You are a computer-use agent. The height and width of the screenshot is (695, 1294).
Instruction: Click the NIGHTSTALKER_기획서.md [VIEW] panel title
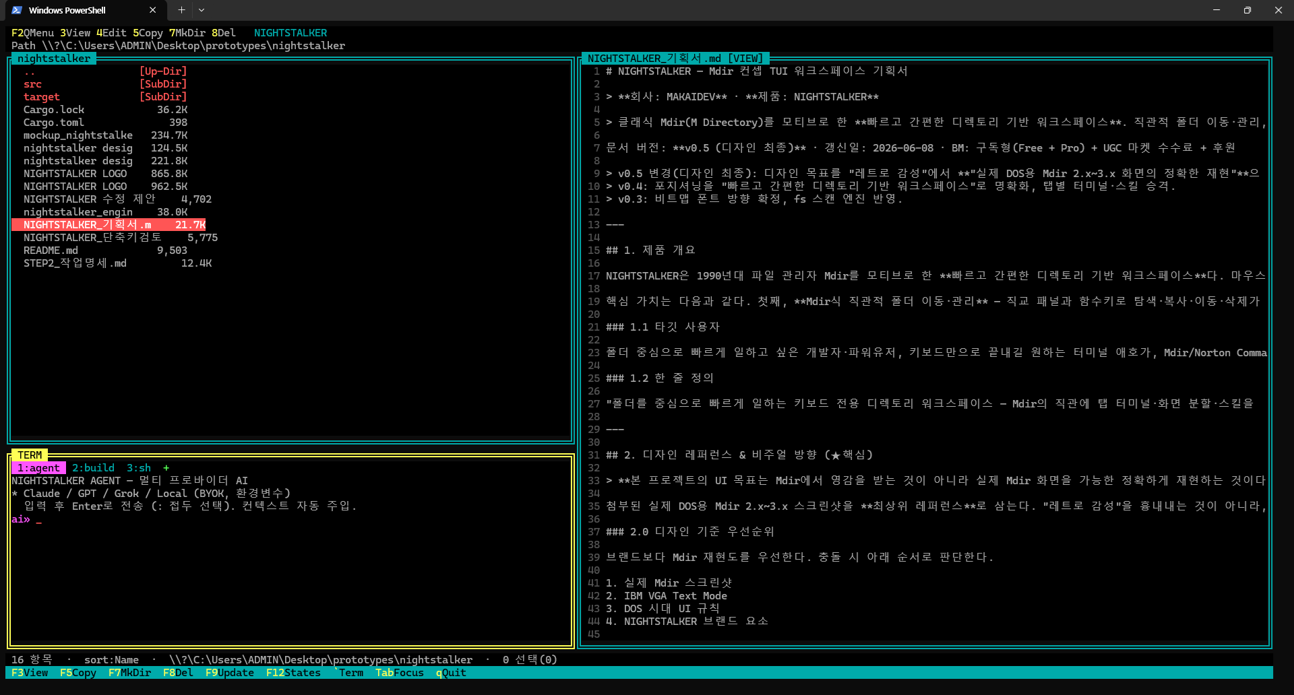(x=675, y=59)
